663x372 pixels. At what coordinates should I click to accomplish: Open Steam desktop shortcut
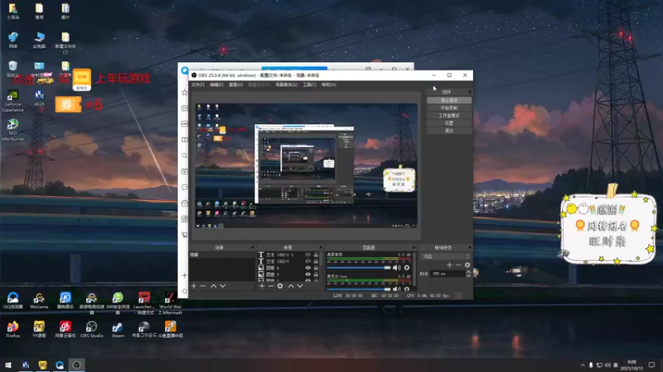[118, 329]
